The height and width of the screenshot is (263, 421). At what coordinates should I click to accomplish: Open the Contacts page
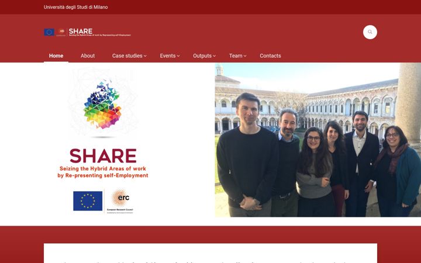[x=270, y=56]
